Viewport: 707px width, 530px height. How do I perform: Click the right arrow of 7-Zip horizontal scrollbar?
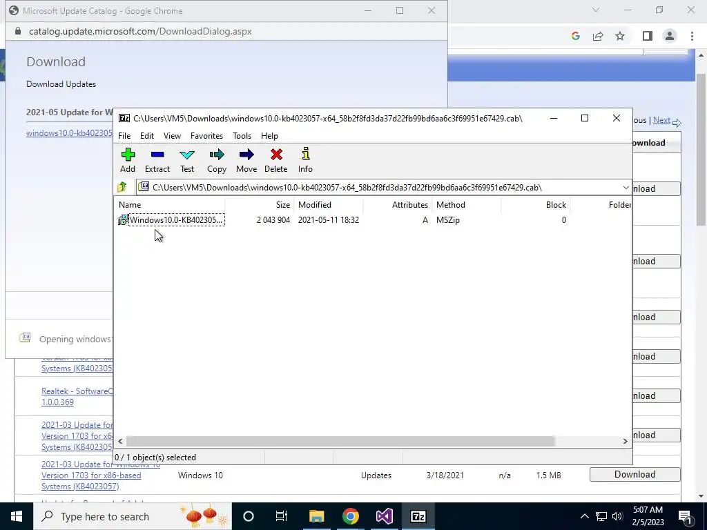[x=625, y=441]
